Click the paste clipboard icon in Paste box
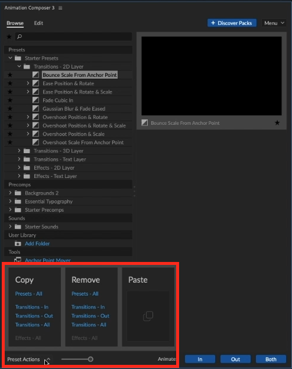This screenshot has height=369, width=292. pos(148,316)
